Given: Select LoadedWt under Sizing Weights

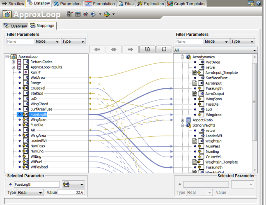Looking at the screenshot, I should (215, 136).
